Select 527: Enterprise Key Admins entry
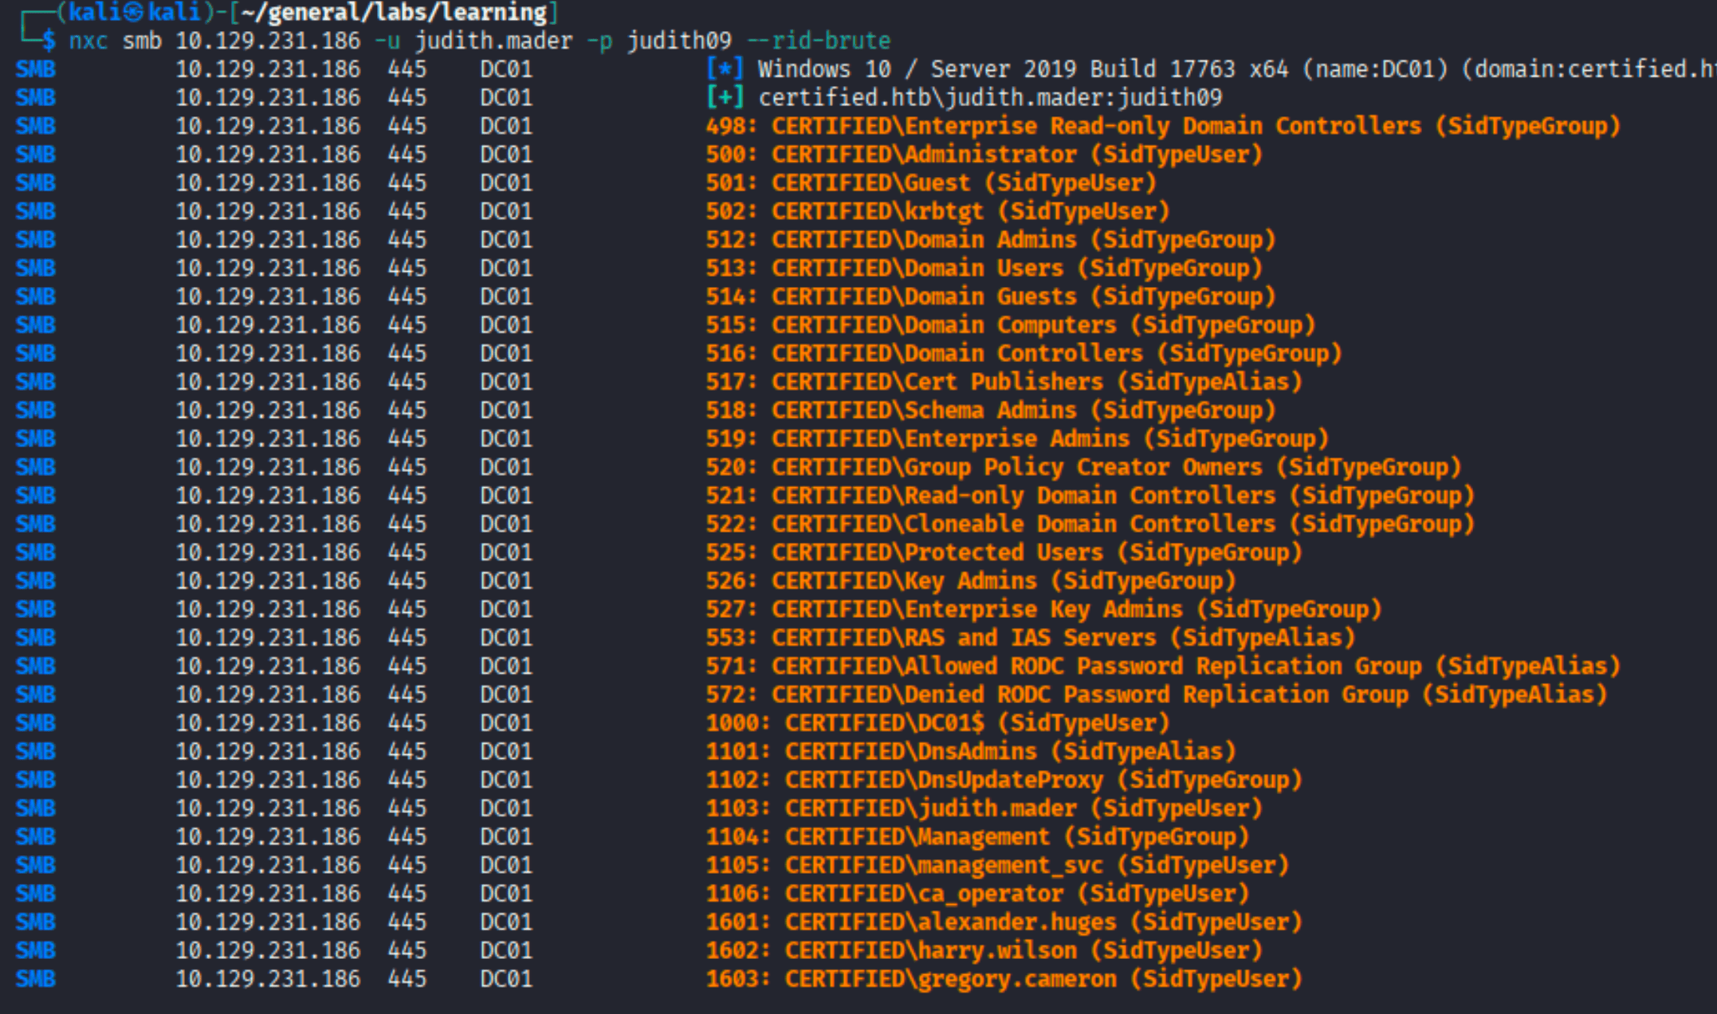Viewport: 1717px width, 1014px height. 1044,610
